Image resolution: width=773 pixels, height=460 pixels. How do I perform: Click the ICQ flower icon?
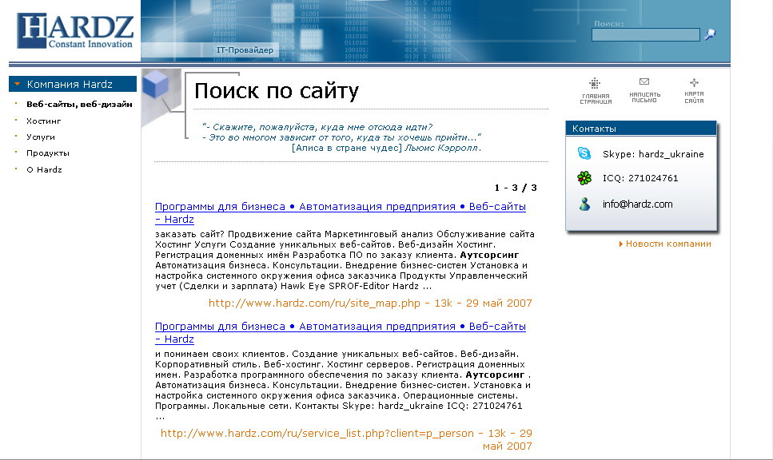pyautogui.click(x=584, y=178)
